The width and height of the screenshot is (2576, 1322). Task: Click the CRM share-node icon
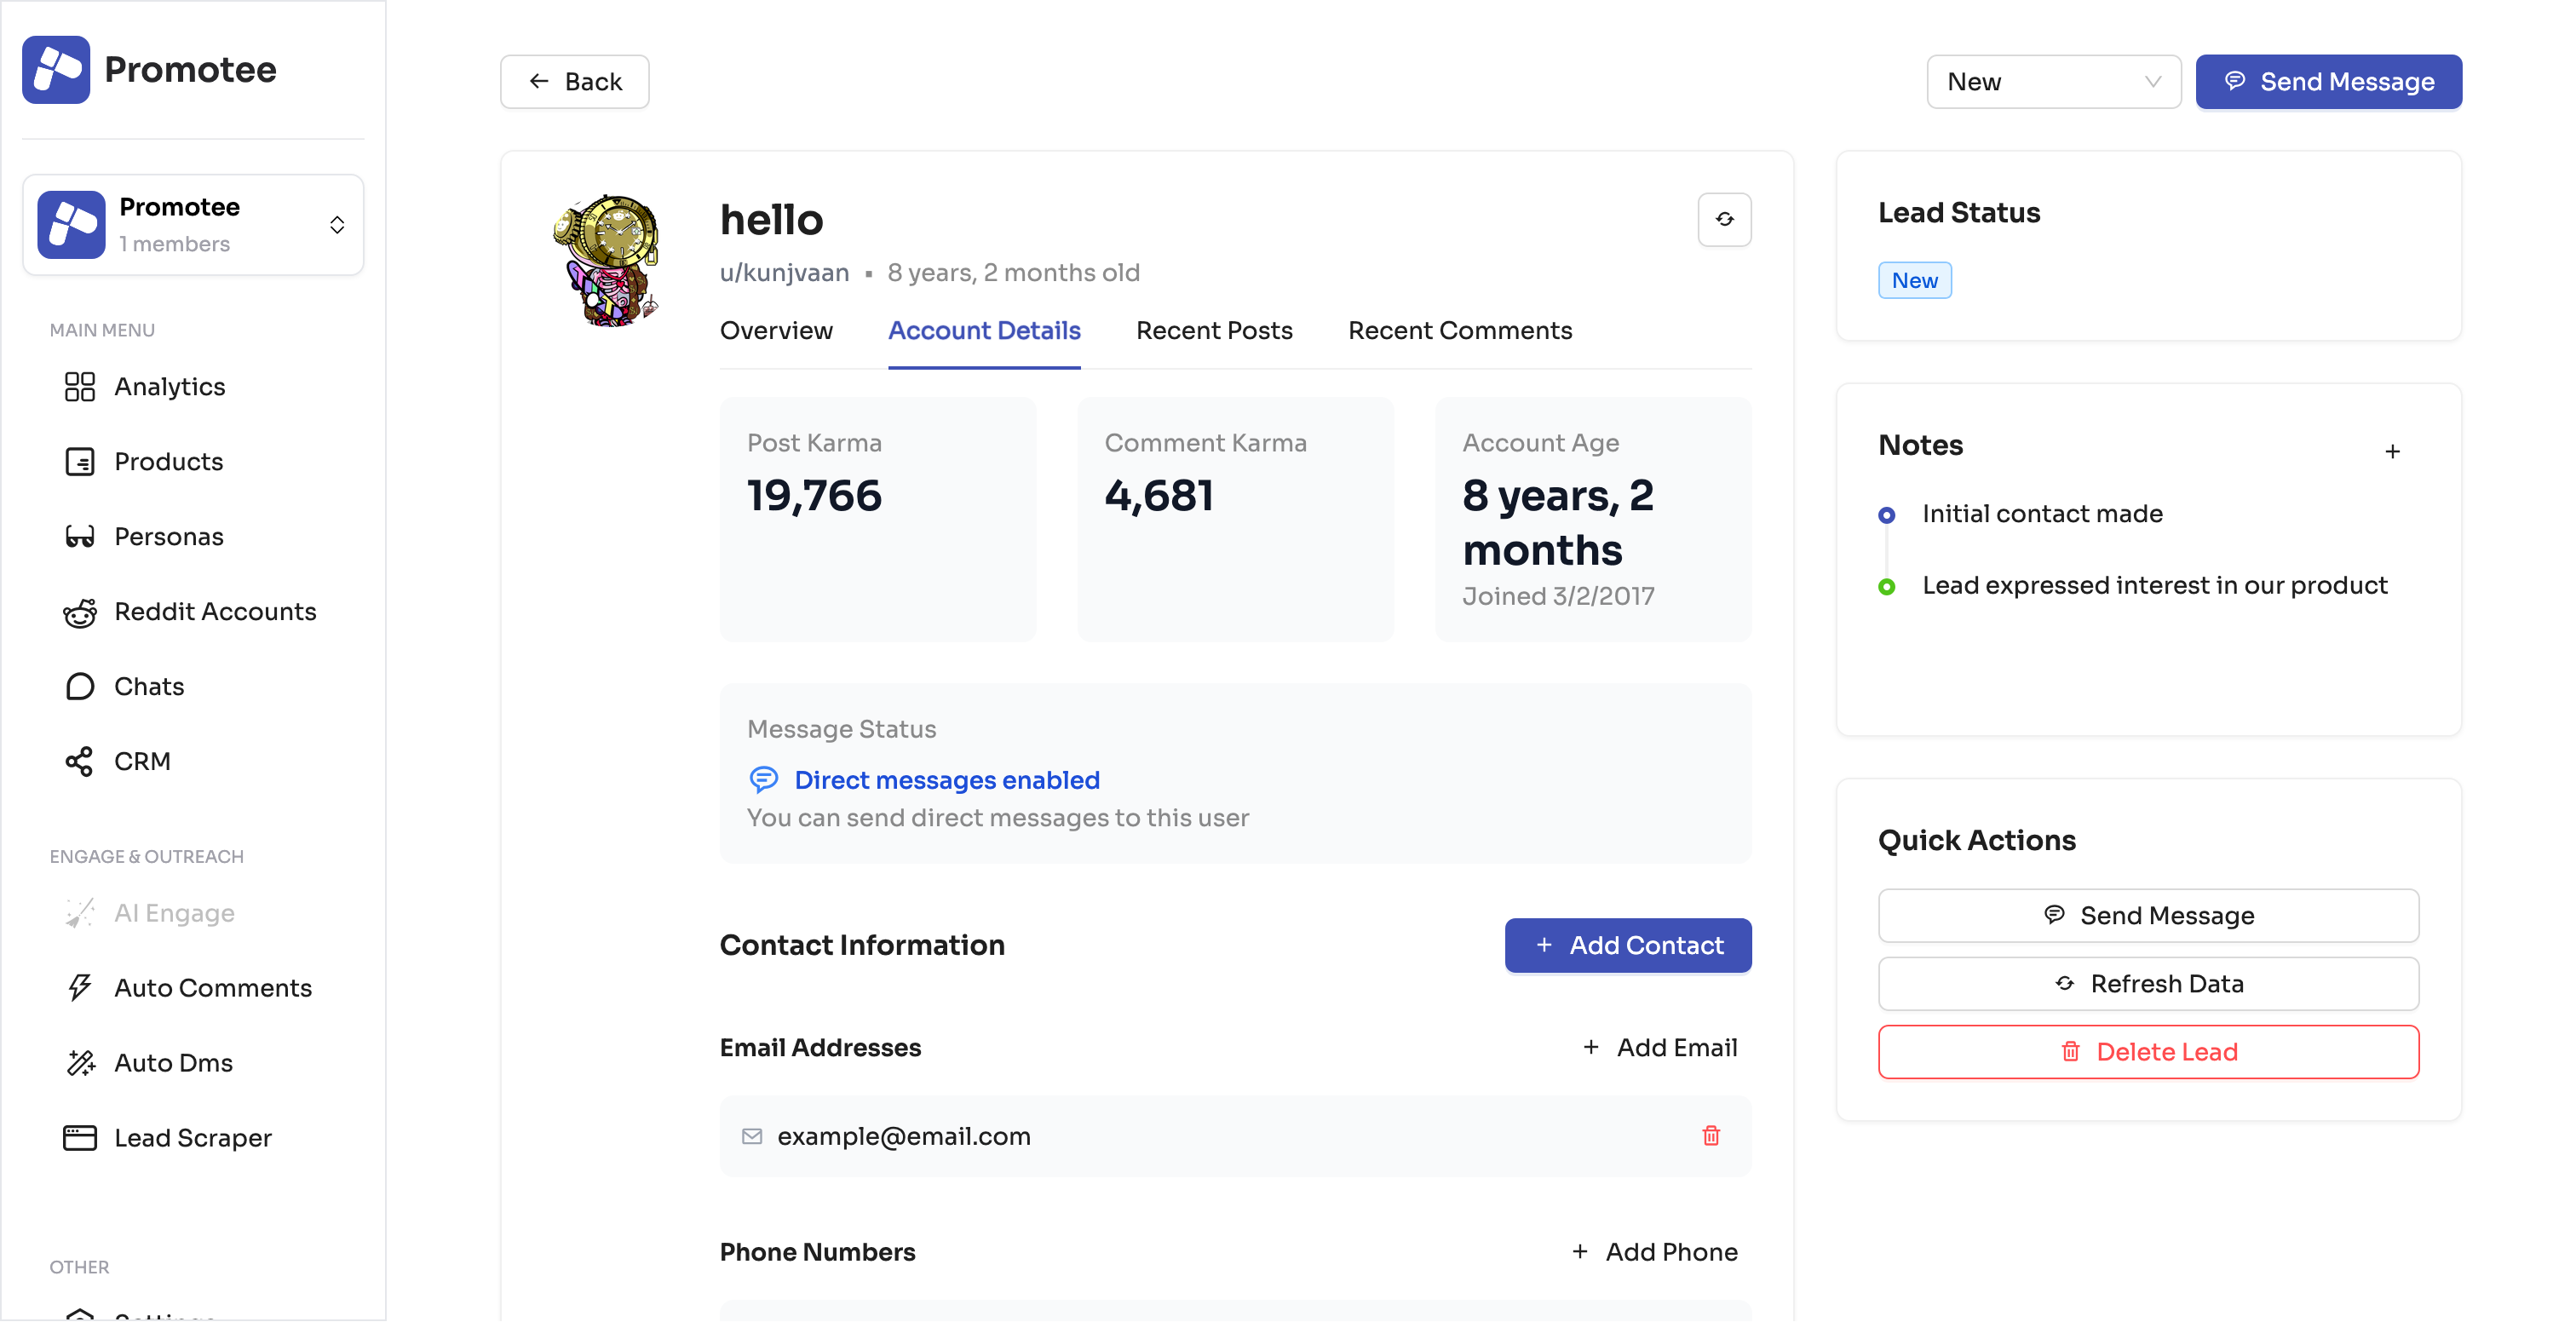pos(80,762)
